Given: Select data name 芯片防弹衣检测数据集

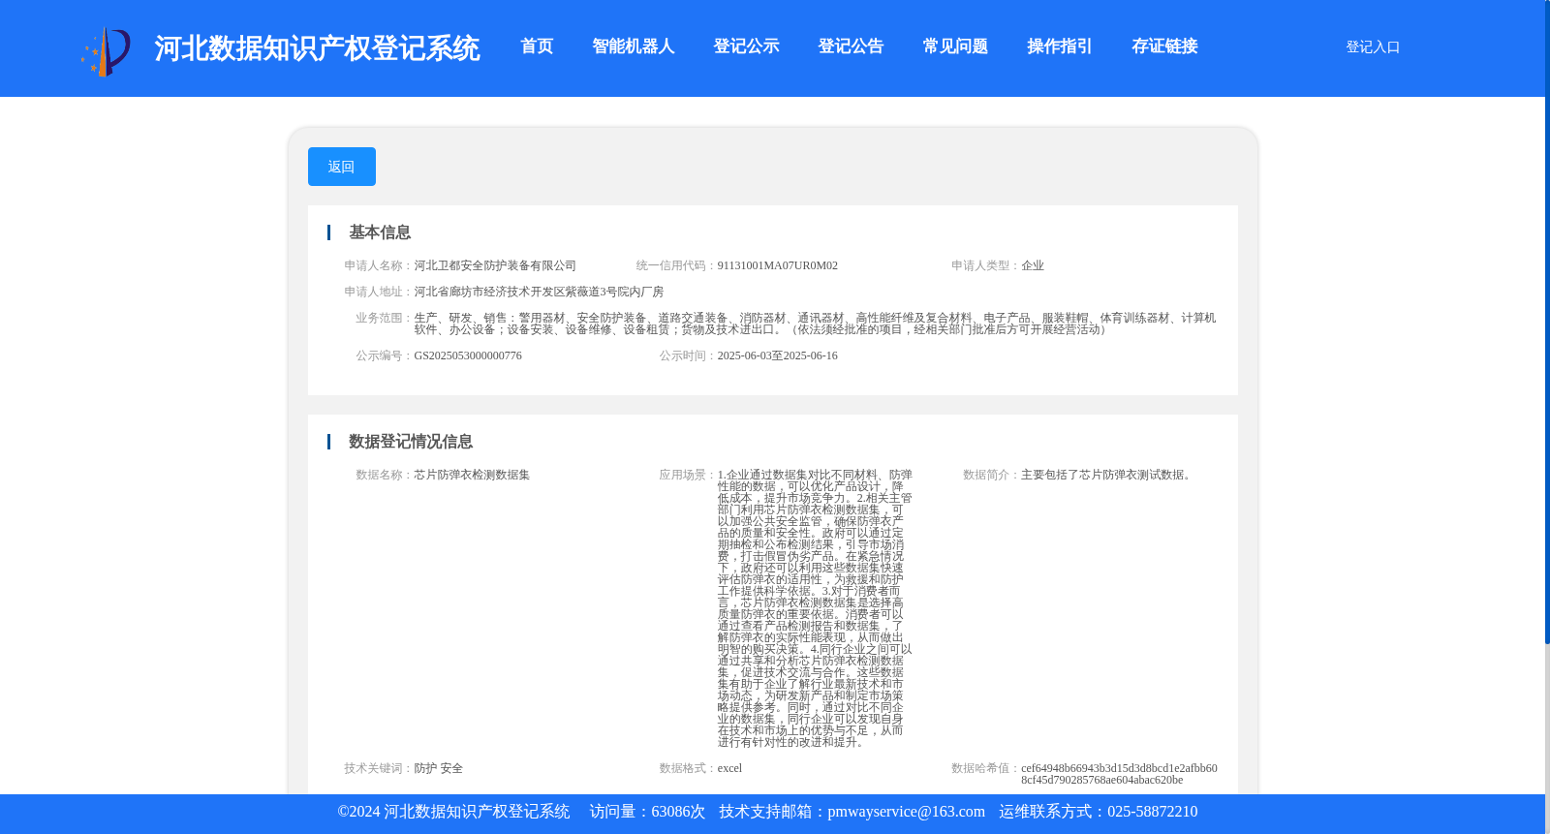Looking at the screenshot, I should click(x=472, y=475).
